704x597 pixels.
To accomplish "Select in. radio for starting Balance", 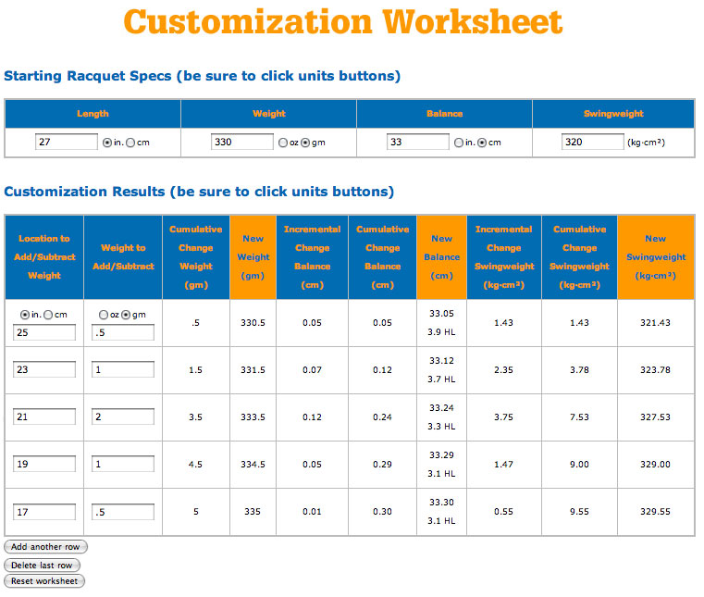I will click(459, 143).
